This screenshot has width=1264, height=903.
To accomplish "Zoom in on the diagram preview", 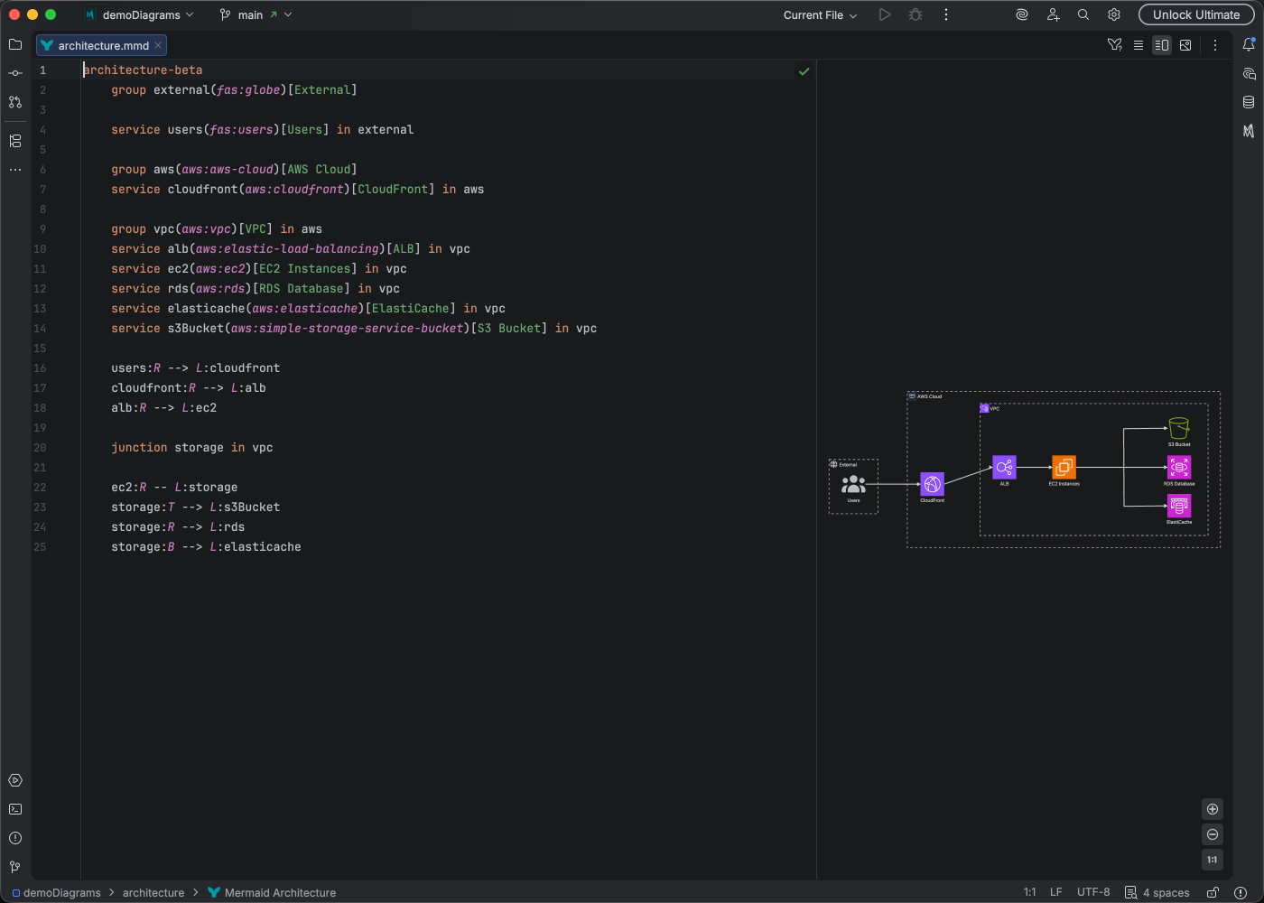I will pyautogui.click(x=1213, y=809).
